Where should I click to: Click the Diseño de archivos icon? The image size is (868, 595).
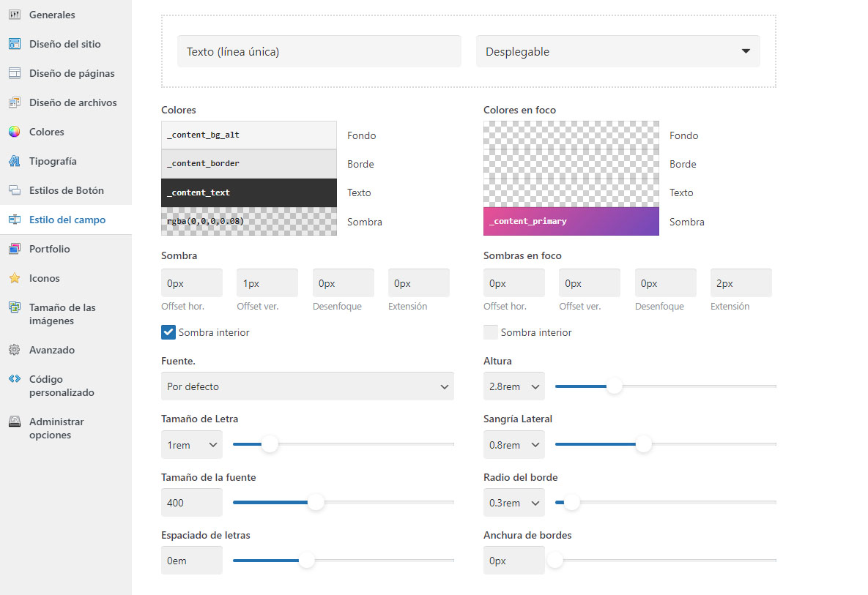(x=15, y=103)
